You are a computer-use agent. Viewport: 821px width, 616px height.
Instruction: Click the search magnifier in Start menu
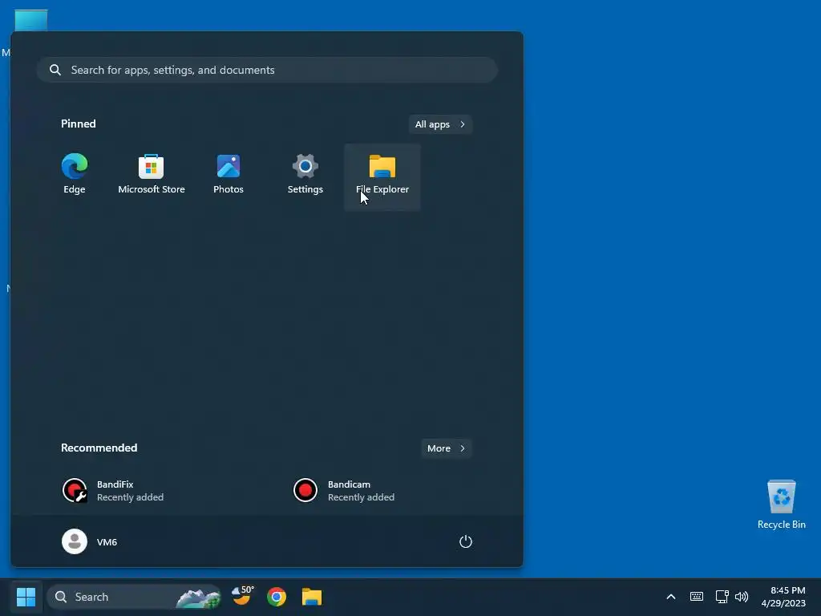(x=55, y=70)
